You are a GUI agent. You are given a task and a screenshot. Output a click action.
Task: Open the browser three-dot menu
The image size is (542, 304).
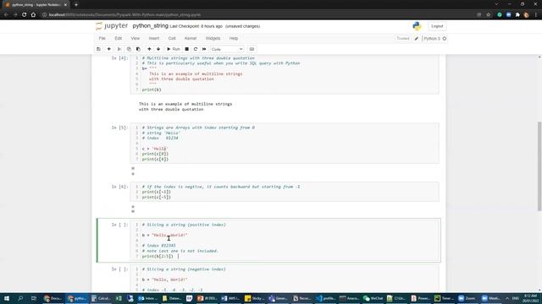(x=536, y=15)
